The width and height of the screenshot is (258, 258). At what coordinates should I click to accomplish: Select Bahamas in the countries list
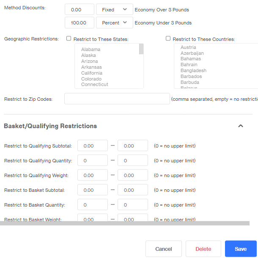pyautogui.click(x=191, y=59)
